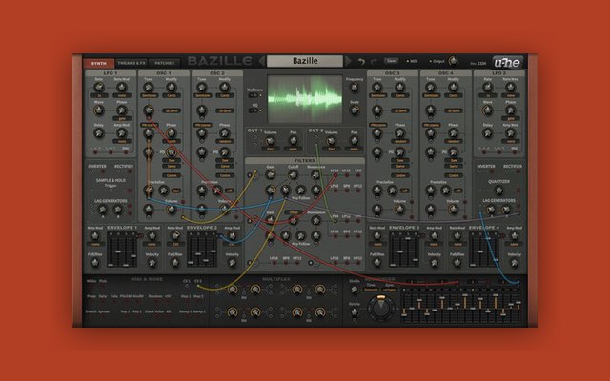The width and height of the screenshot is (610, 381).
Task: Click the LFO 1 Rectifier label
Action: (x=124, y=166)
